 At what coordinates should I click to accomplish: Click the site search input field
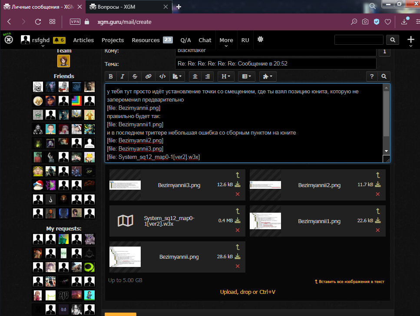click(x=359, y=40)
